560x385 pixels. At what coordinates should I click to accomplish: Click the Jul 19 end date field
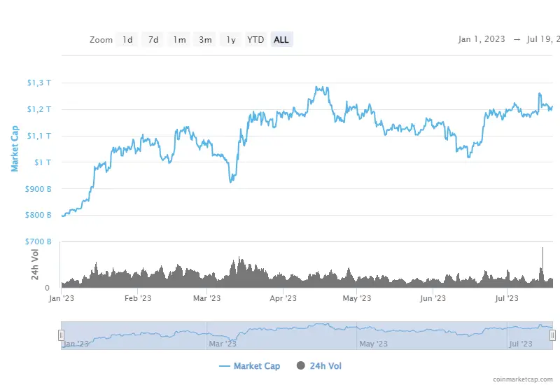pos(542,40)
